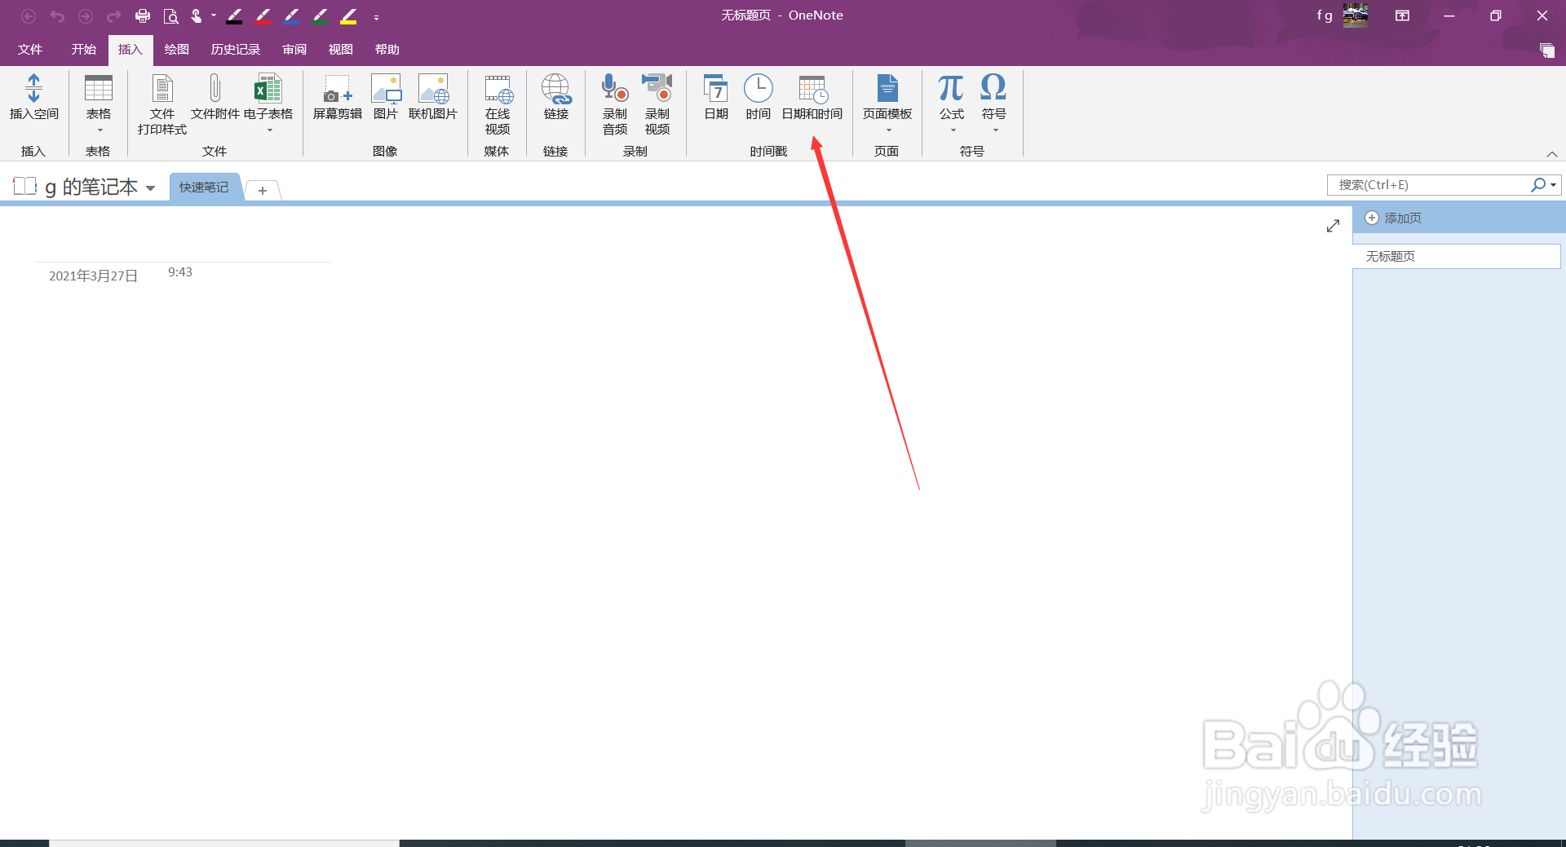This screenshot has width=1566, height=847.
Task: Switch to the View tab
Action: (x=340, y=50)
